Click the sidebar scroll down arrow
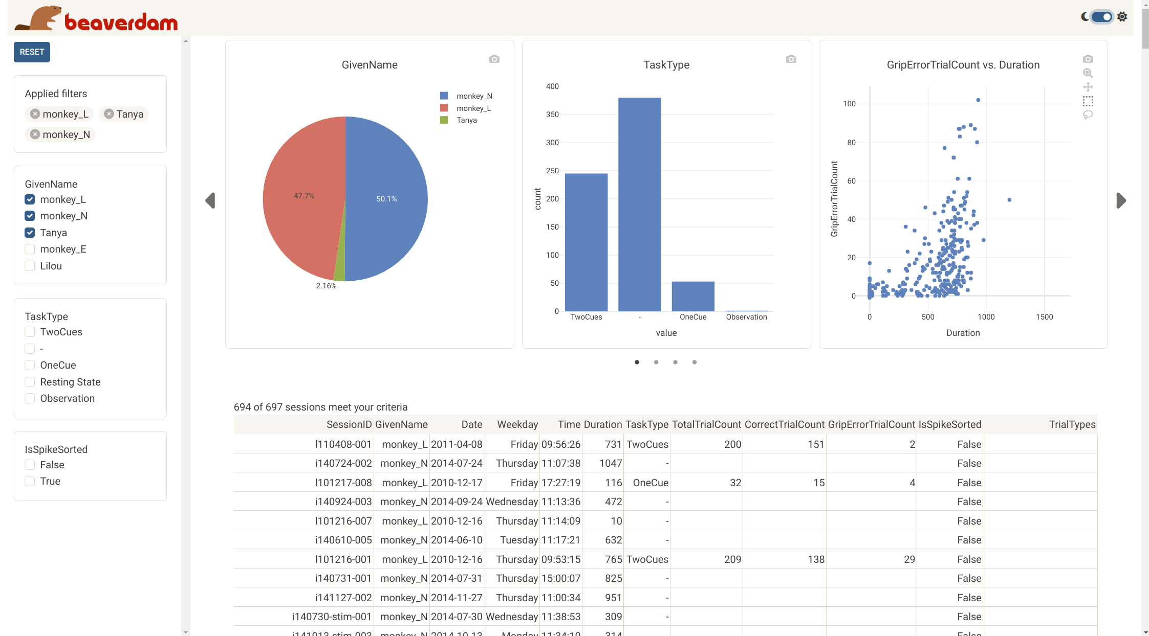 tap(186, 632)
